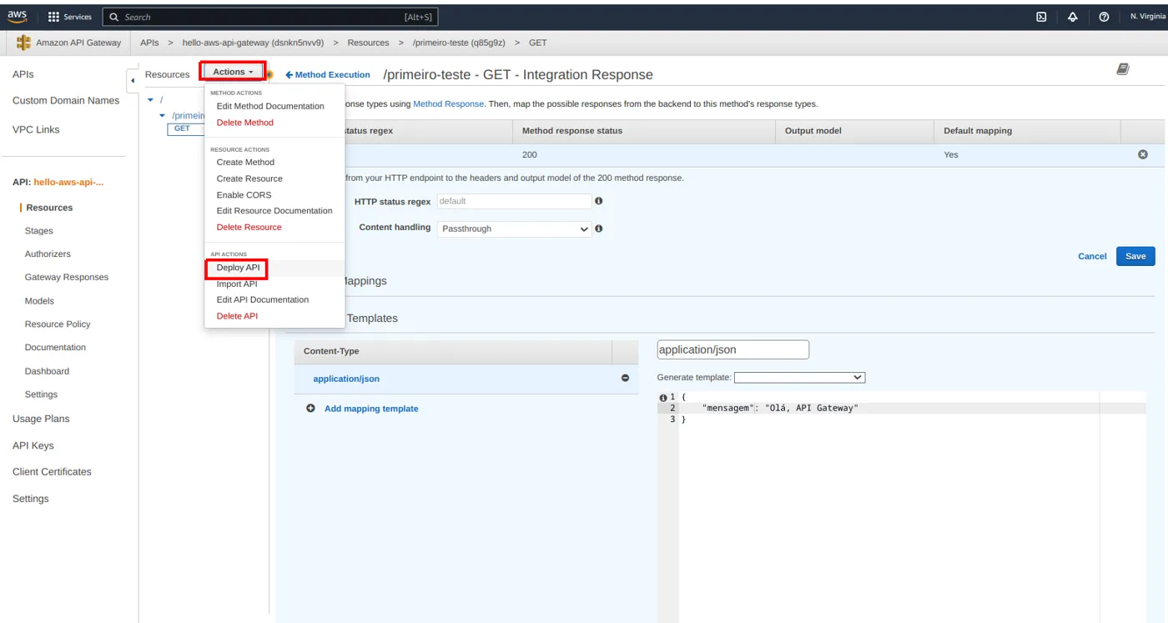Go back to Method Execution
Image resolution: width=1168 pixels, height=623 pixels.
click(x=328, y=75)
